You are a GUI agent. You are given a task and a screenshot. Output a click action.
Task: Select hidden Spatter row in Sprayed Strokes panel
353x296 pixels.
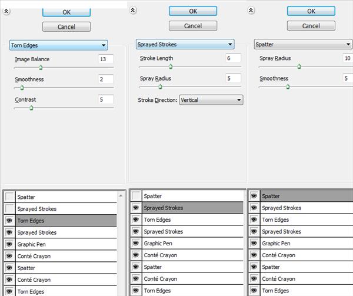point(193,196)
